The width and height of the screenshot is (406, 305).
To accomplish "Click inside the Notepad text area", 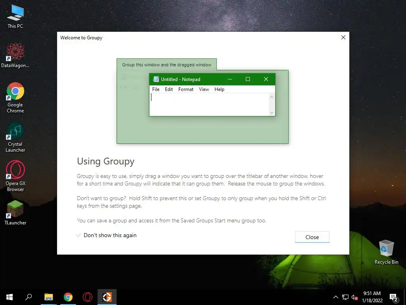I will tap(209, 104).
